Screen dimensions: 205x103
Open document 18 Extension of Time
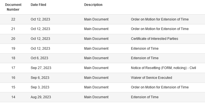pyautogui.click(x=145, y=58)
